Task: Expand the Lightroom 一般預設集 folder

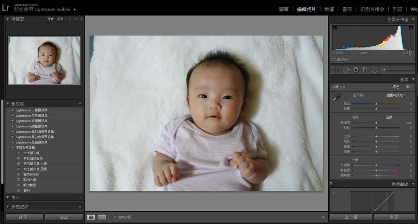Action: (x=13, y=110)
